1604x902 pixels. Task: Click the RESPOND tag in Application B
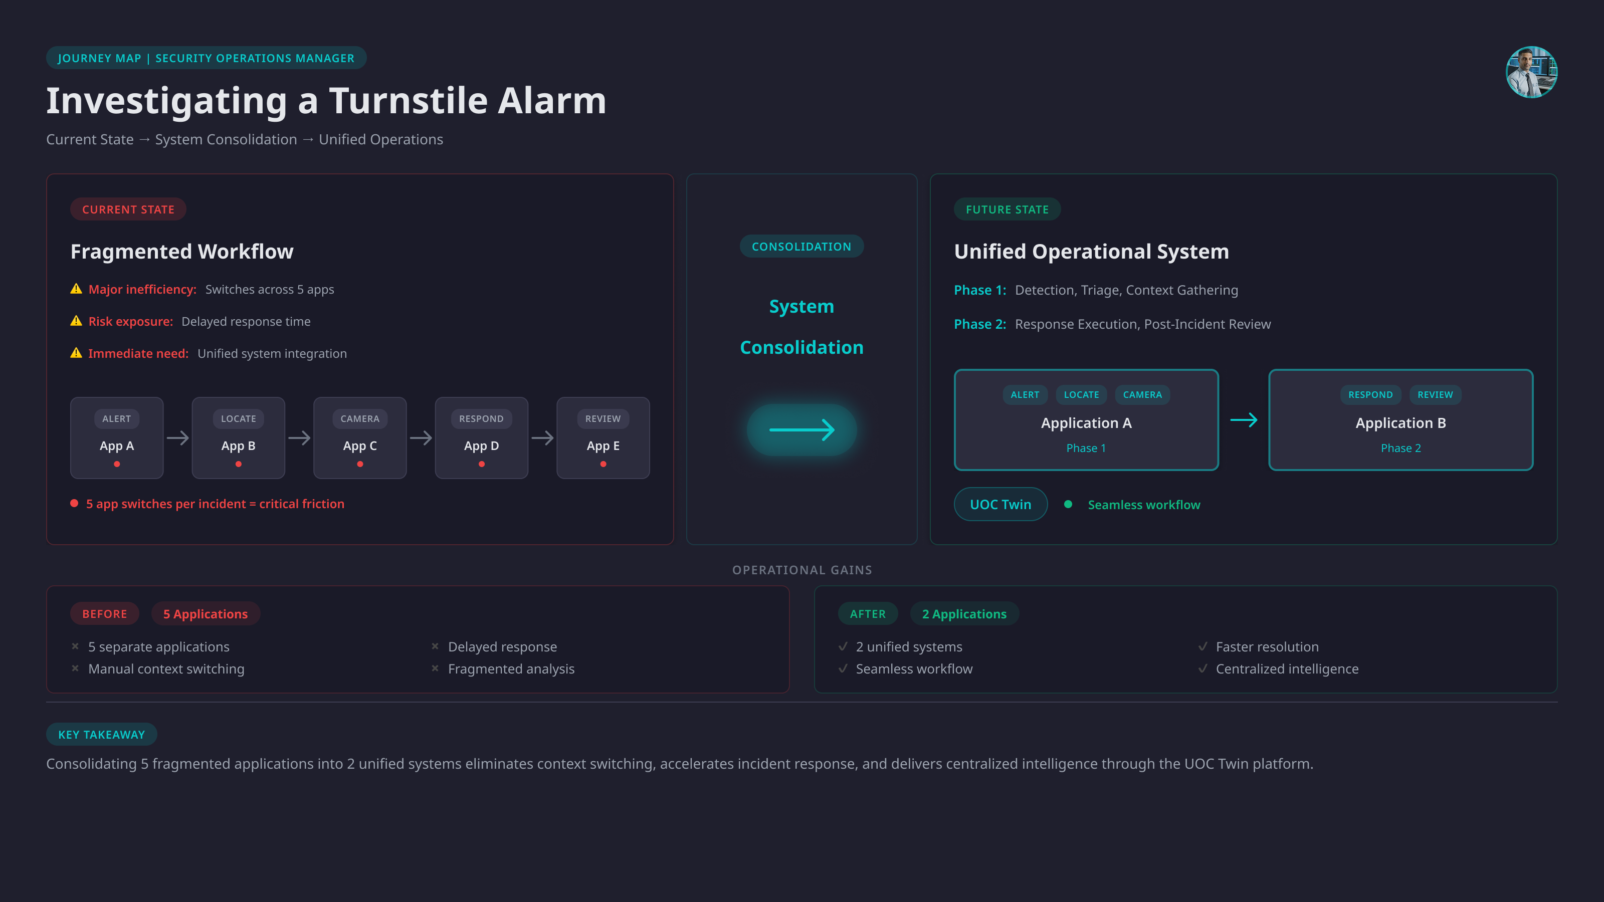(1370, 395)
